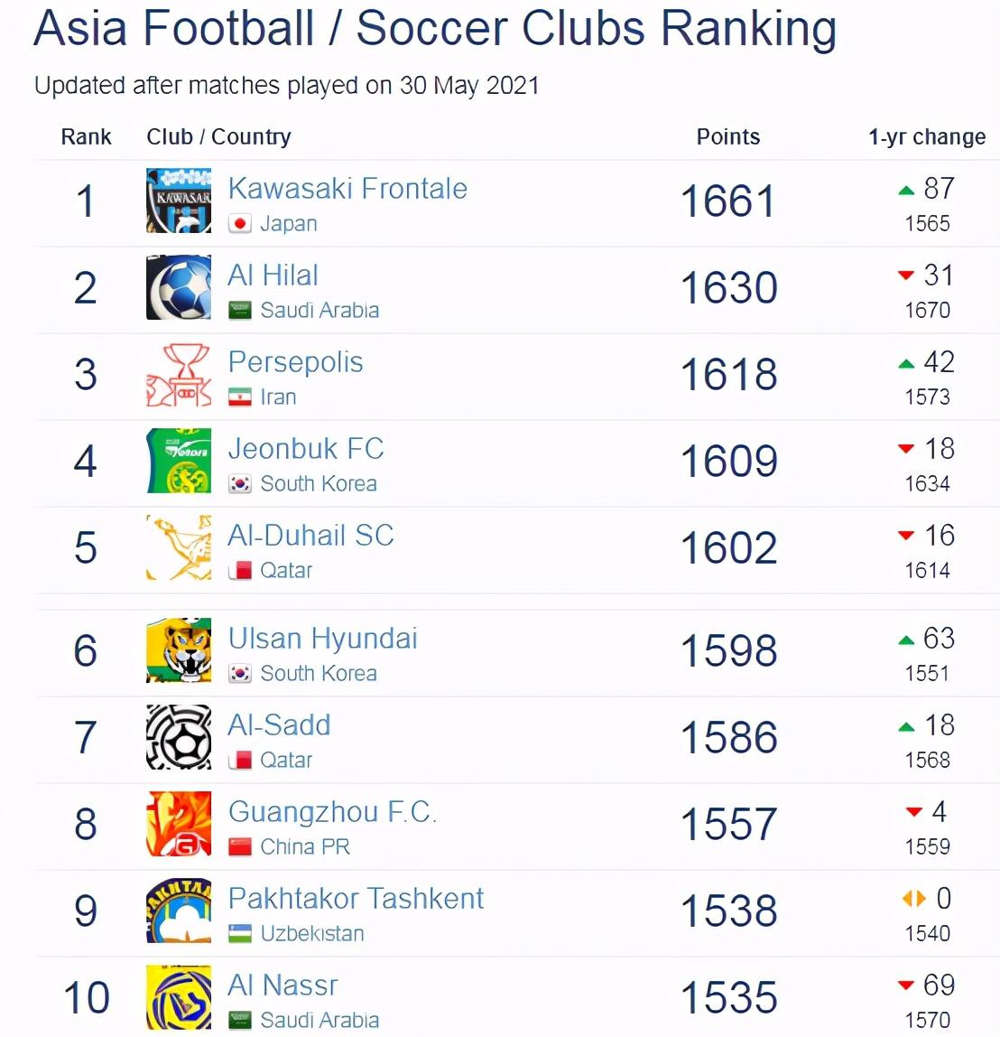Click the Al-Duhail SC gold logo
The image size is (1000, 1037).
179,547
